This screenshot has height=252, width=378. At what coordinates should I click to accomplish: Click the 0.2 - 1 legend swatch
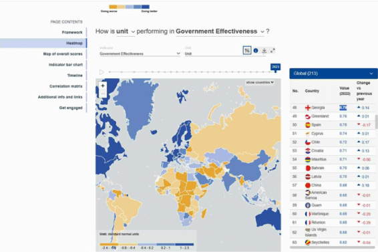tap(166, 244)
